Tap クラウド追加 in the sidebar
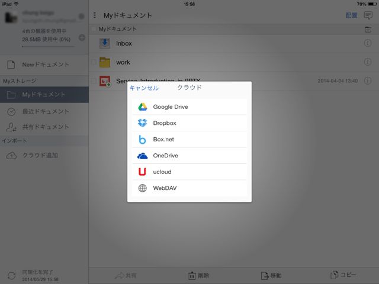 (x=44, y=155)
